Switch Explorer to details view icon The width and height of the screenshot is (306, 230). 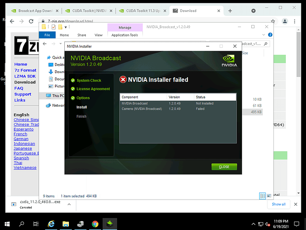[x=262, y=195]
